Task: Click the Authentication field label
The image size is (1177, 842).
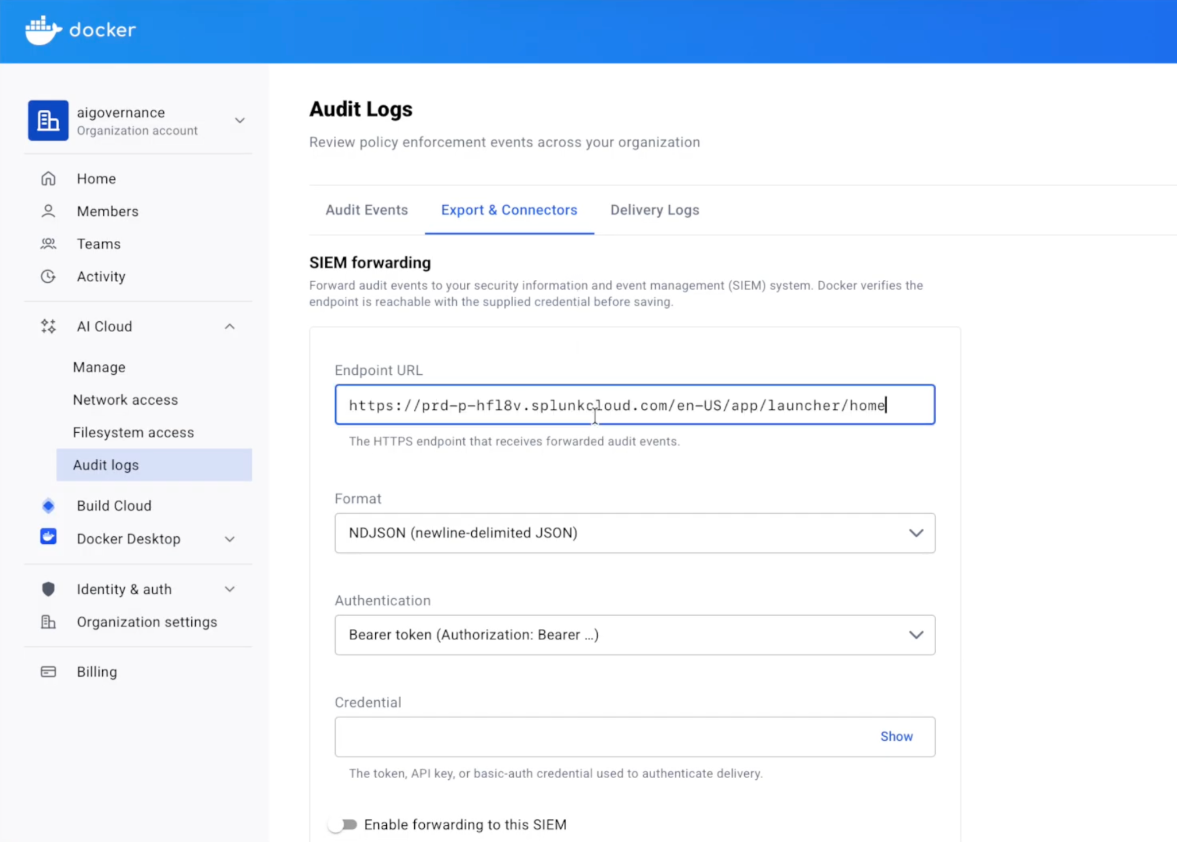Action: [x=383, y=601]
